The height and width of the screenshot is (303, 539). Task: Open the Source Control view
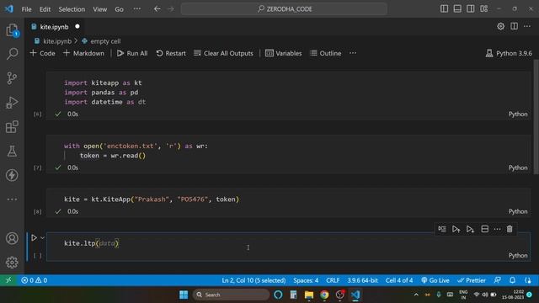point(12,78)
